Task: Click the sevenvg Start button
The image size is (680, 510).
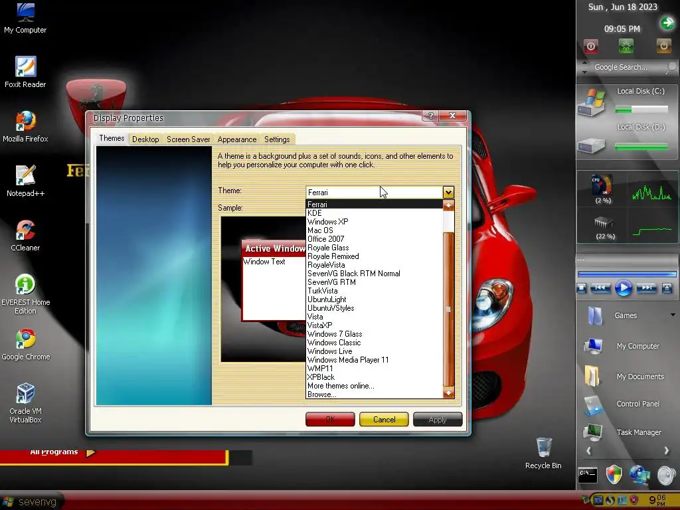Action: pyautogui.click(x=31, y=502)
